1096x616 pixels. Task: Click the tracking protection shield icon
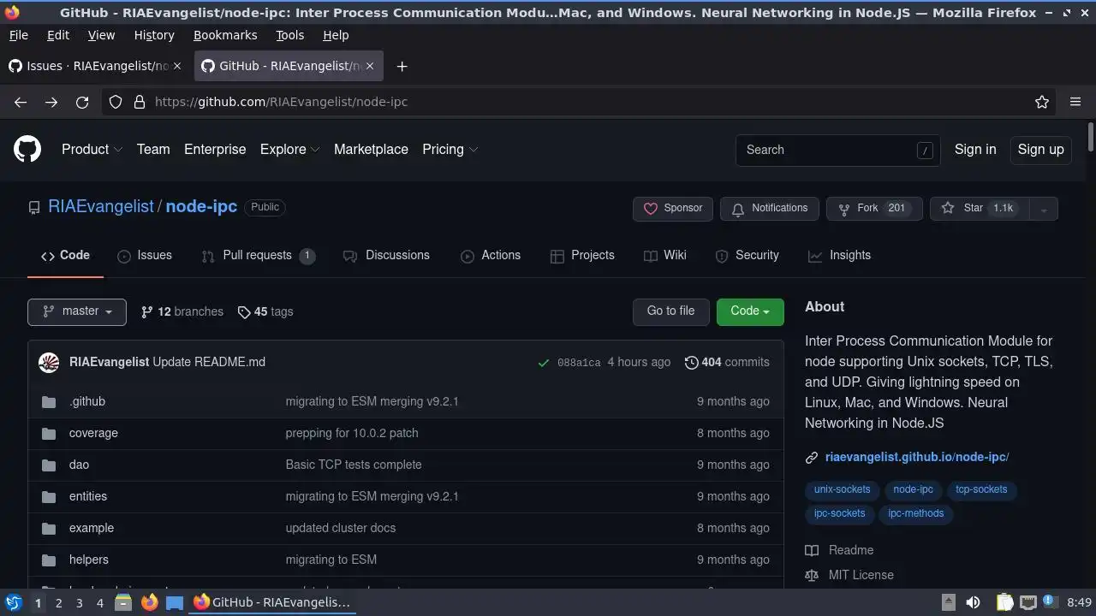[x=116, y=102]
